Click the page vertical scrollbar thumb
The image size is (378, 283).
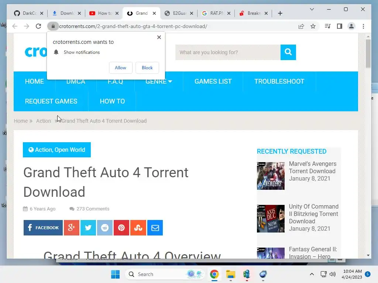point(368,53)
